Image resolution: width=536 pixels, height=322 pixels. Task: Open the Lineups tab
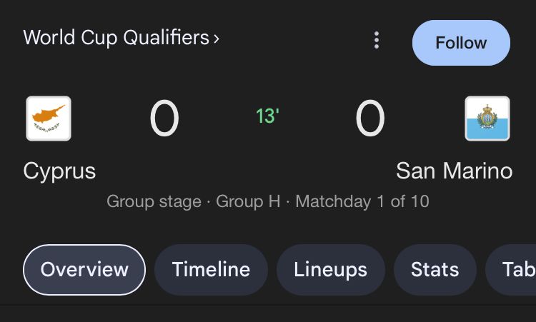click(x=330, y=269)
